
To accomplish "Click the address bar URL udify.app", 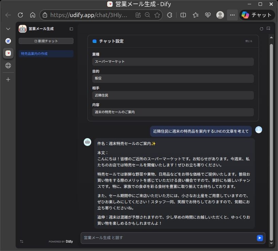I will (x=89, y=15).
